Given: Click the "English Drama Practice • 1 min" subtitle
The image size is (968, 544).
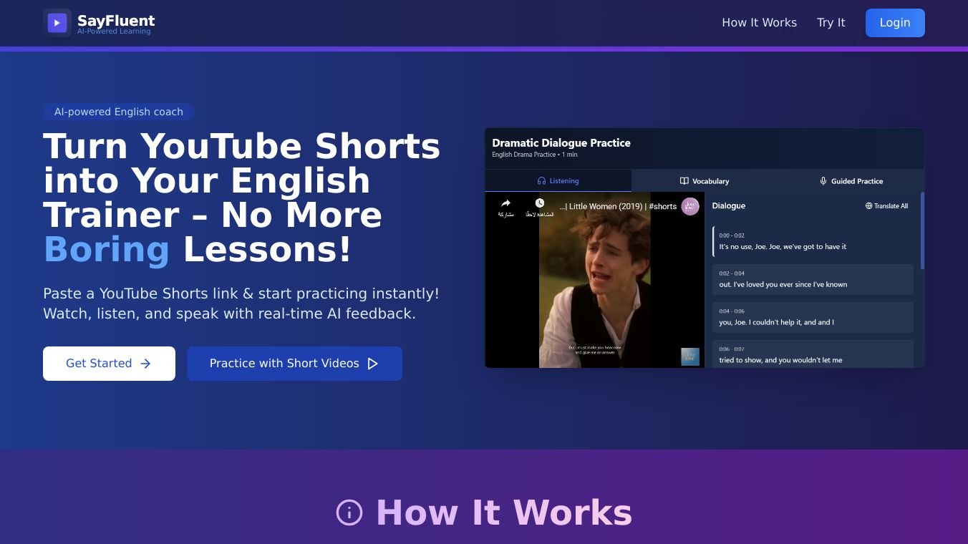Looking at the screenshot, I should (535, 155).
